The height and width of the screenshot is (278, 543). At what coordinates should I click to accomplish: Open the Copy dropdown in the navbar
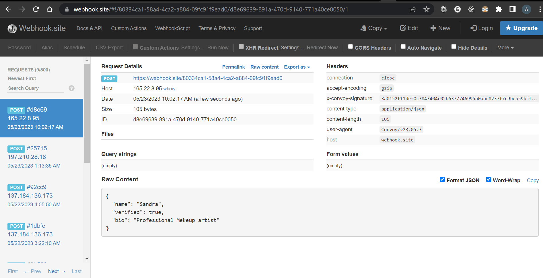point(374,28)
